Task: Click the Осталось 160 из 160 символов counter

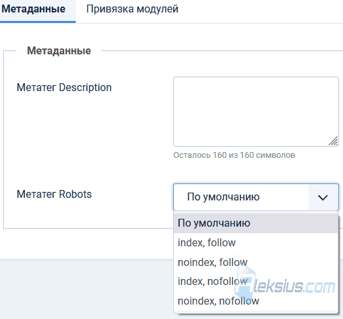Action: pos(235,155)
